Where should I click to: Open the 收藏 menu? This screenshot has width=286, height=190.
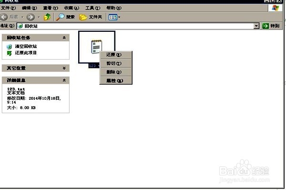71,8
